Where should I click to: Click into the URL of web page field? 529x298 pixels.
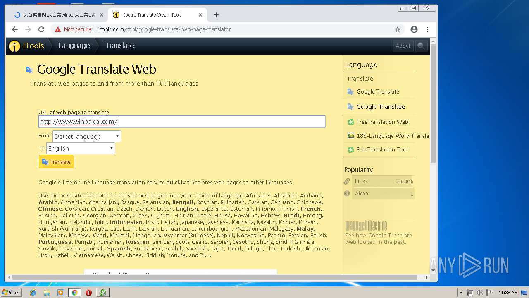(x=182, y=121)
